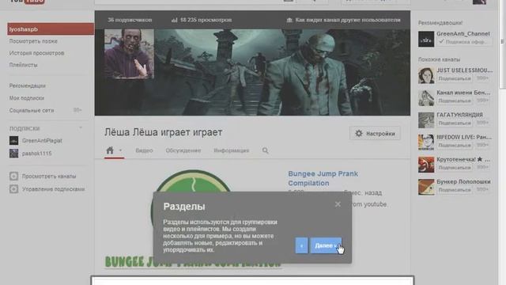Expand the dropdown arrow next to home icon
506x285 pixels.
(120, 150)
